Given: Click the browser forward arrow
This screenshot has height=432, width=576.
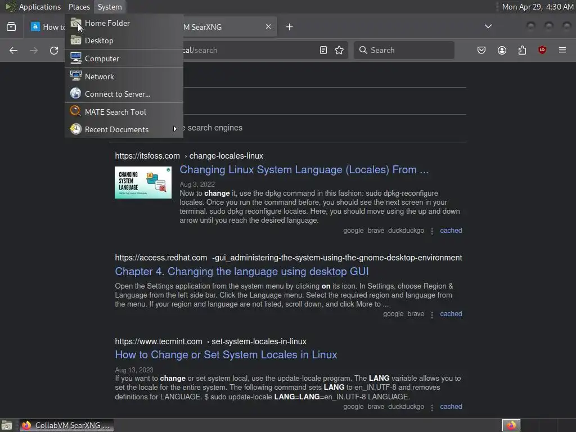Looking at the screenshot, I should tap(34, 50).
